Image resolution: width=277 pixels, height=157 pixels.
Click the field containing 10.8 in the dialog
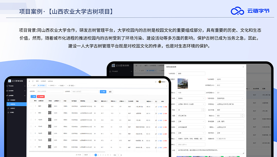coord(191,93)
